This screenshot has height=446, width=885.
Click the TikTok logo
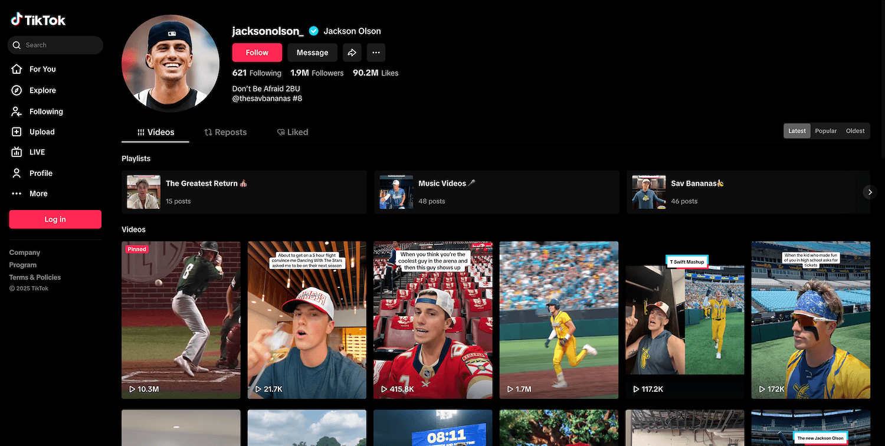pos(38,20)
